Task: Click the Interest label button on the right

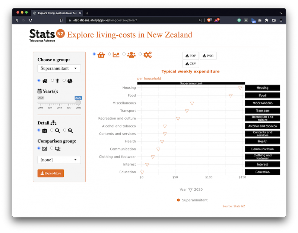Action: click(263, 164)
